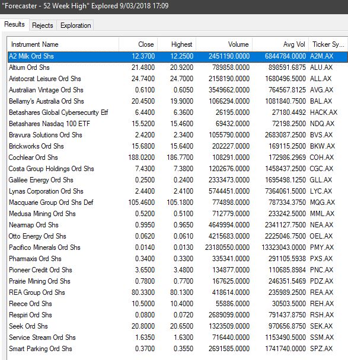This screenshot has width=348, height=360.
Task: Select Cochlear Ord Shs row
Action: click(178, 157)
